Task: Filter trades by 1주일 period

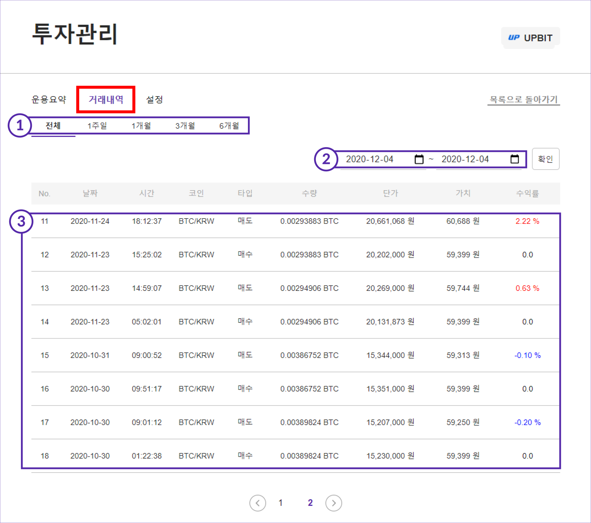Action: point(97,126)
